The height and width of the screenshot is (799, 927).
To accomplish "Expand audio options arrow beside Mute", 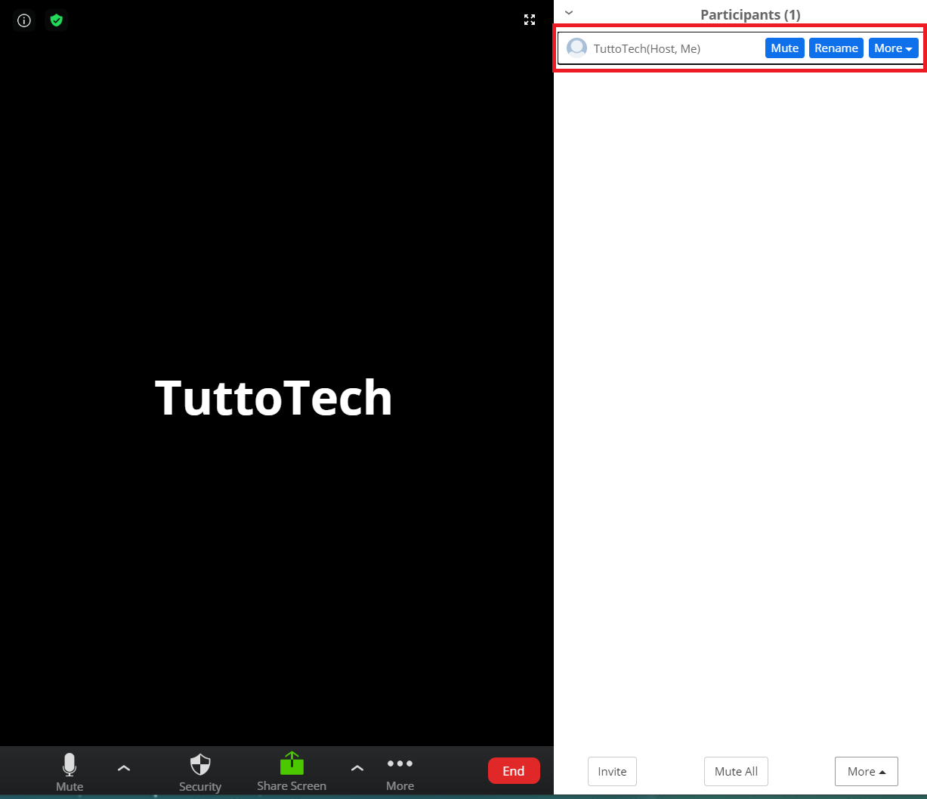I will 124,768.
